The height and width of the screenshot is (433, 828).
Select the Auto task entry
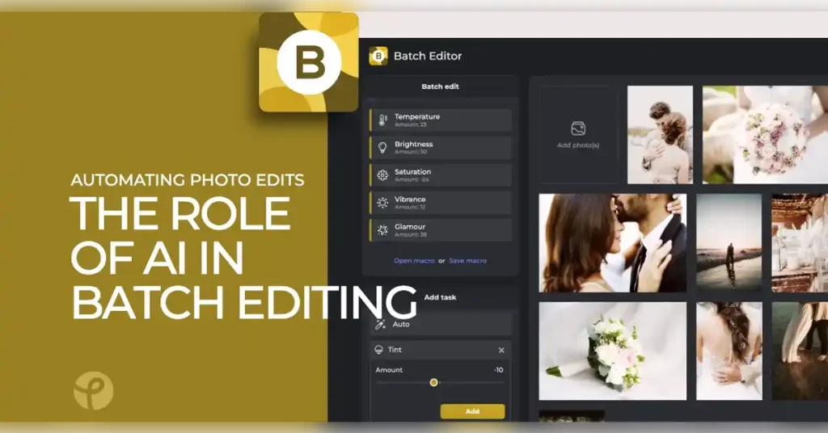[x=441, y=324]
